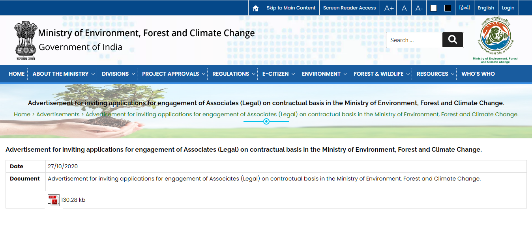Click the 130.28 kb file size text
Image resolution: width=532 pixels, height=242 pixels.
tap(73, 200)
